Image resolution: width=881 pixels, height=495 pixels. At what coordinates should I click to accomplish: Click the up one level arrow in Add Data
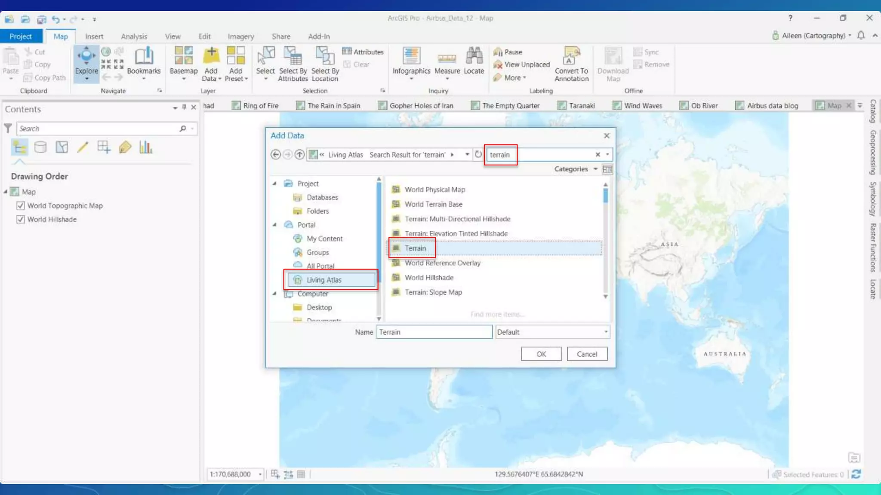pyautogui.click(x=299, y=154)
